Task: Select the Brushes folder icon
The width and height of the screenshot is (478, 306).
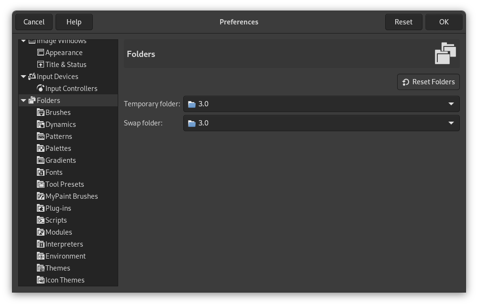Action: tap(41, 112)
